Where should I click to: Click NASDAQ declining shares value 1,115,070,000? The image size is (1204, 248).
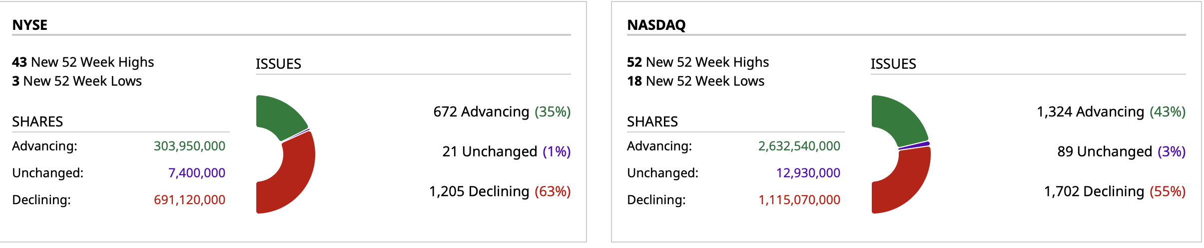point(799,200)
